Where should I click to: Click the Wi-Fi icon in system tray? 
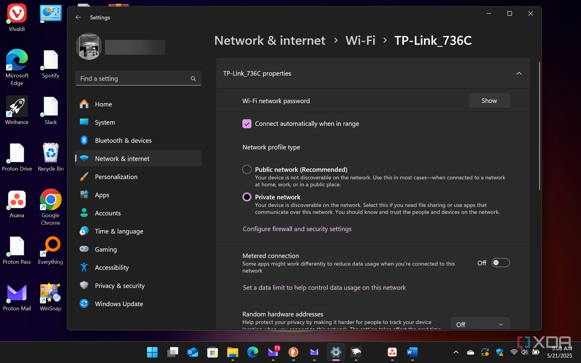(x=514, y=352)
